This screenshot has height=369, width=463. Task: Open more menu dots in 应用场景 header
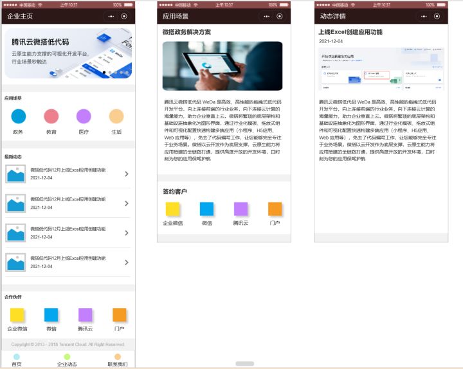click(x=267, y=16)
